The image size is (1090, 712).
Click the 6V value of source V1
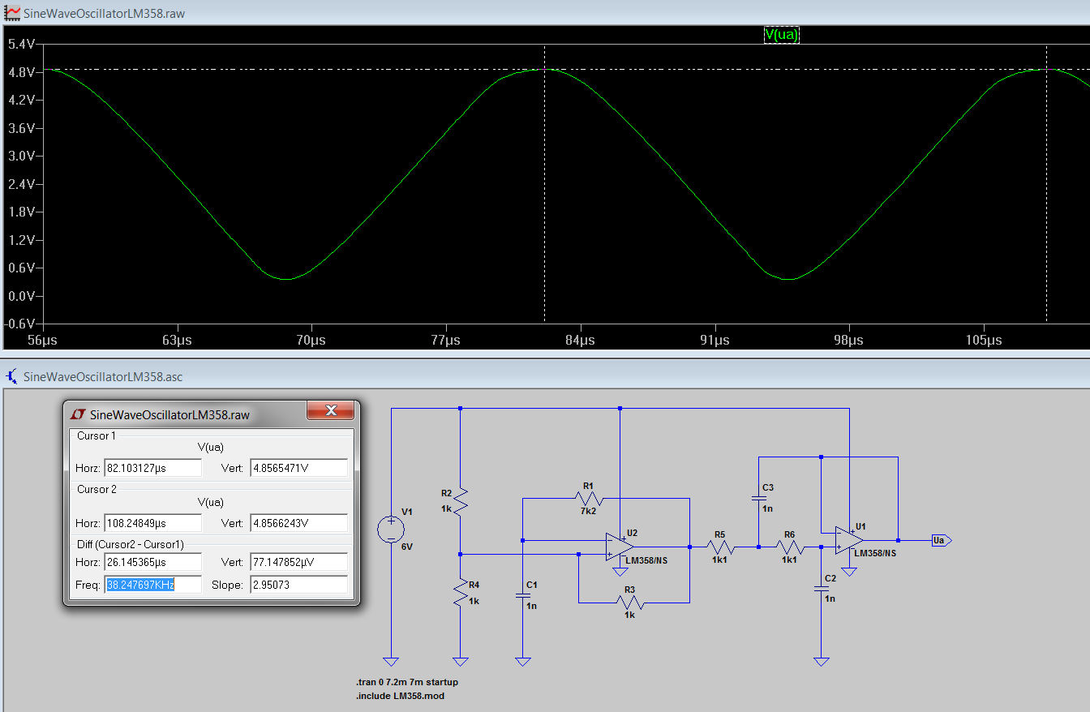(x=407, y=547)
